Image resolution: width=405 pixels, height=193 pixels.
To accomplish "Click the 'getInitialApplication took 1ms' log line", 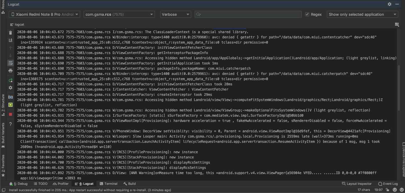I will click(x=117, y=63).
